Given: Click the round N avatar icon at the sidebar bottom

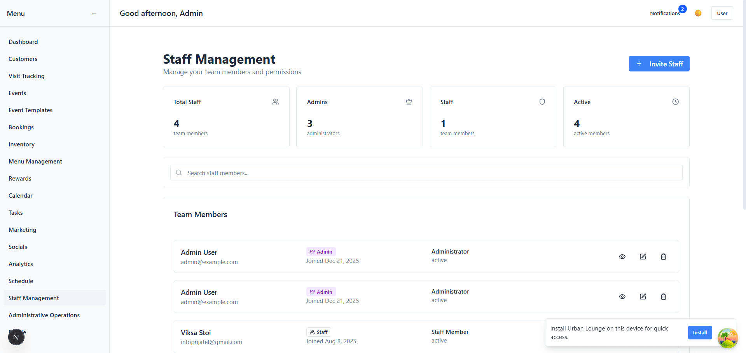Looking at the screenshot, I should (x=16, y=337).
